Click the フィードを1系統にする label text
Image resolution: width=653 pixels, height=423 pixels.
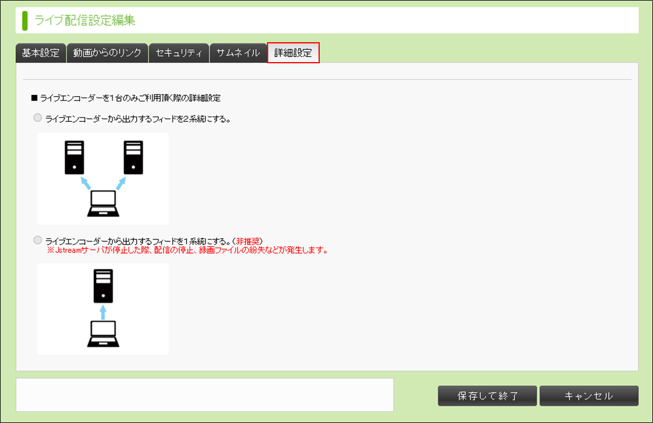[154, 241]
